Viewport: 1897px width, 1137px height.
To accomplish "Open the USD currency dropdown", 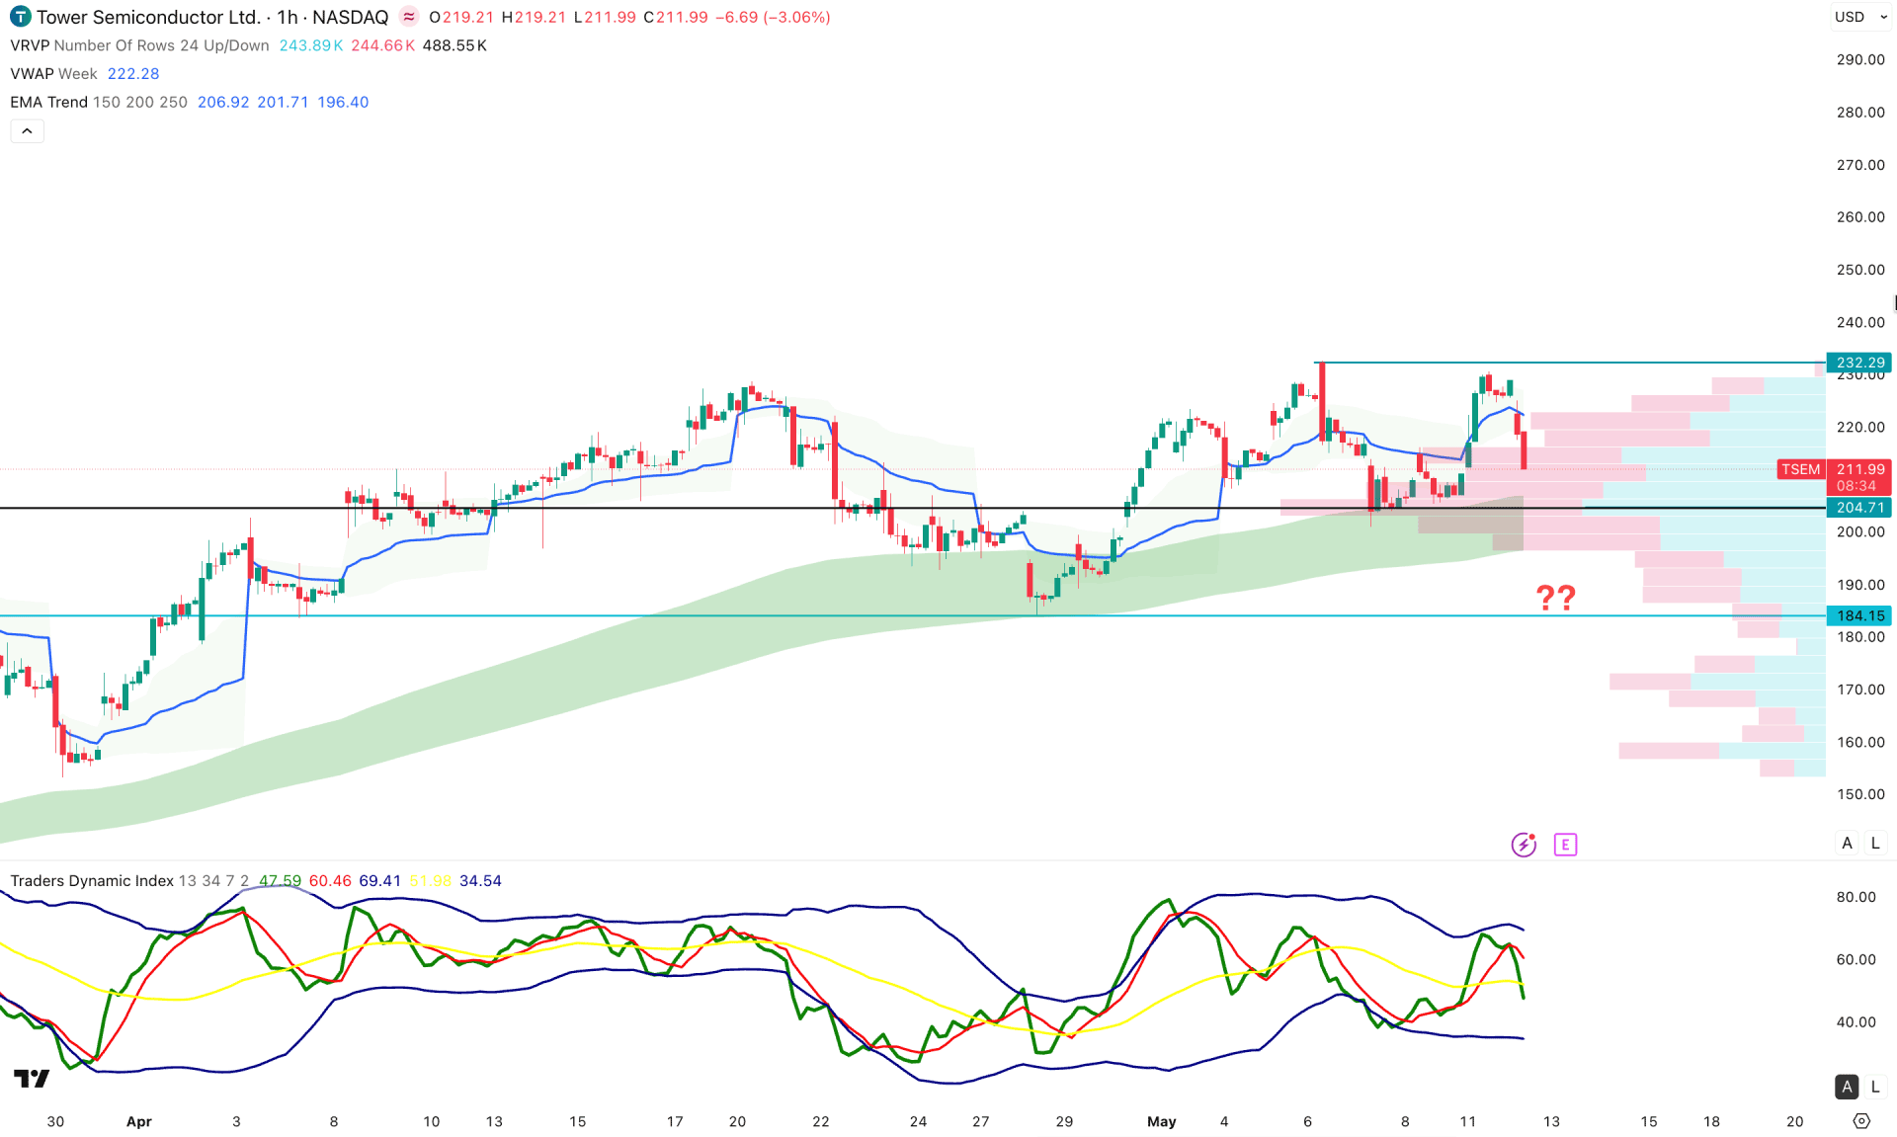I will coord(1861,17).
